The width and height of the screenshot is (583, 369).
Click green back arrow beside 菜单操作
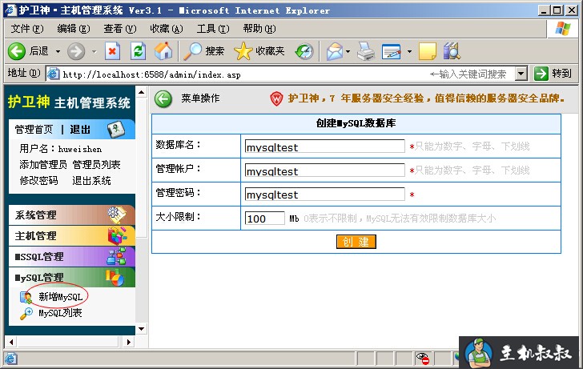click(x=163, y=98)
